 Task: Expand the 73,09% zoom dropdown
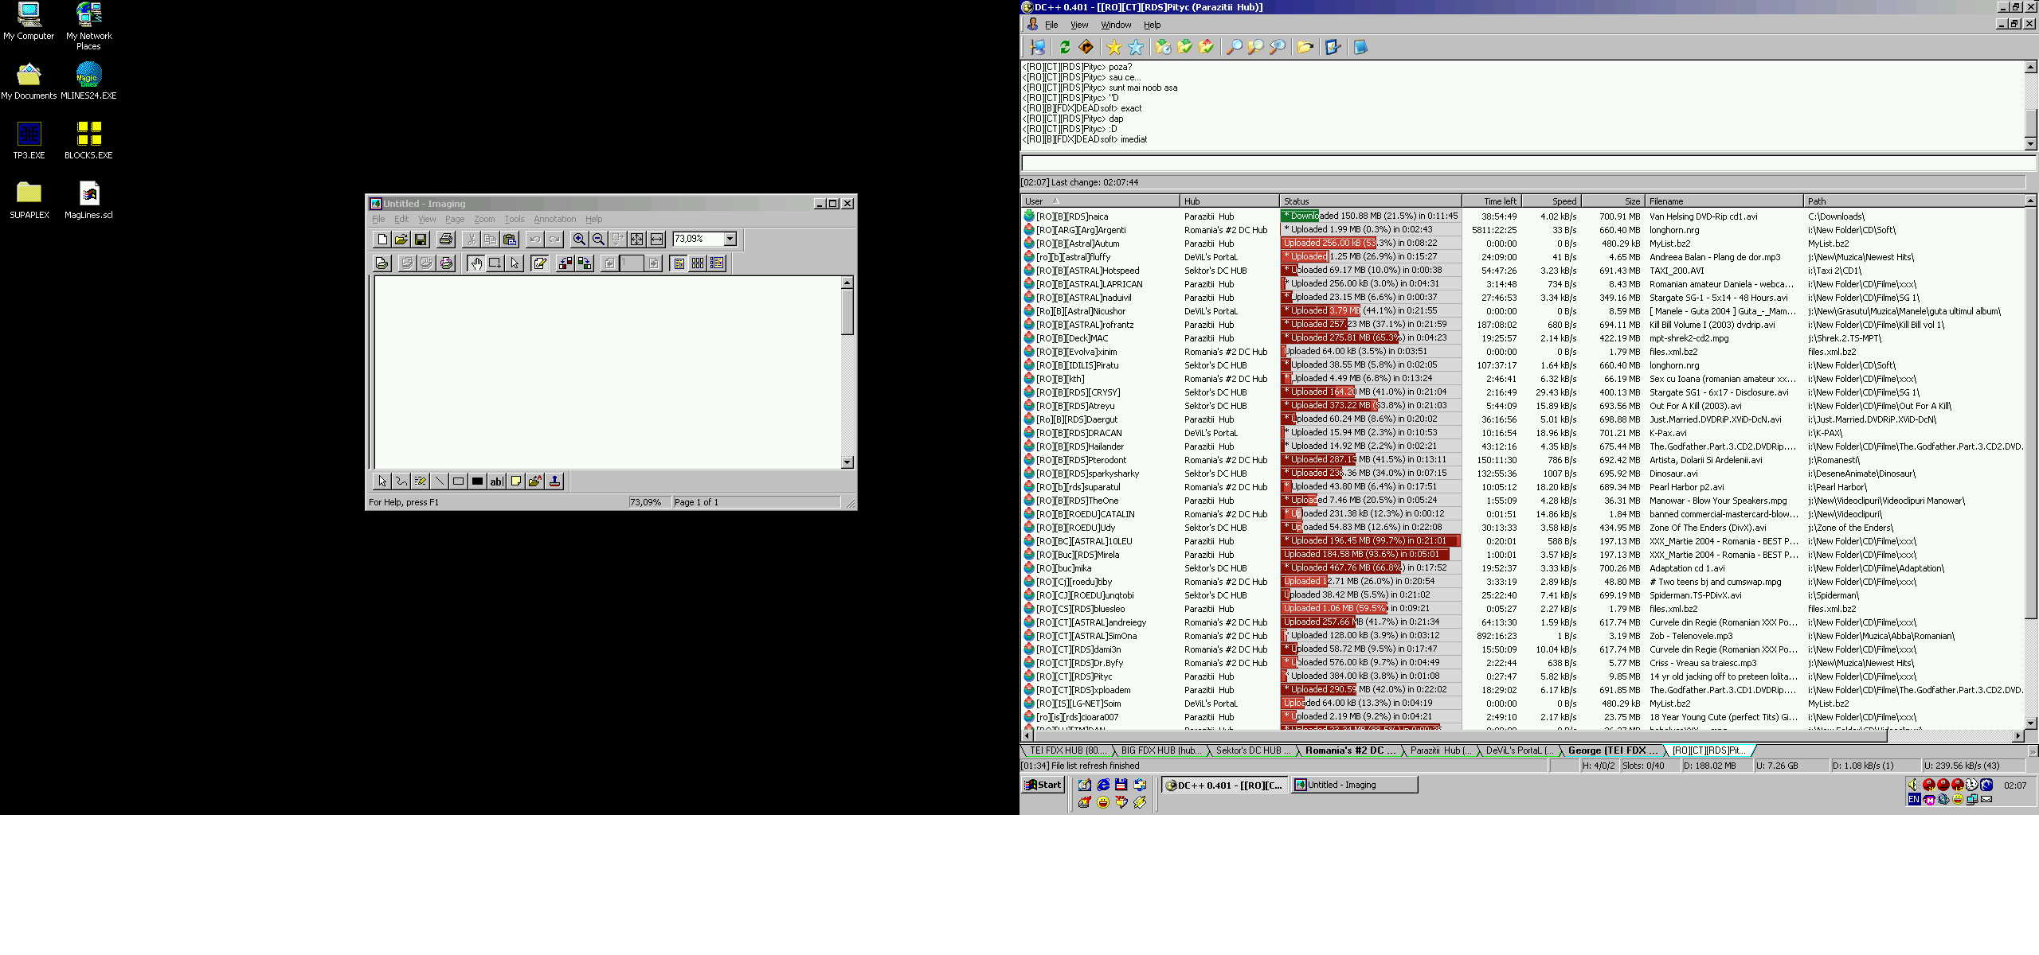730,239
